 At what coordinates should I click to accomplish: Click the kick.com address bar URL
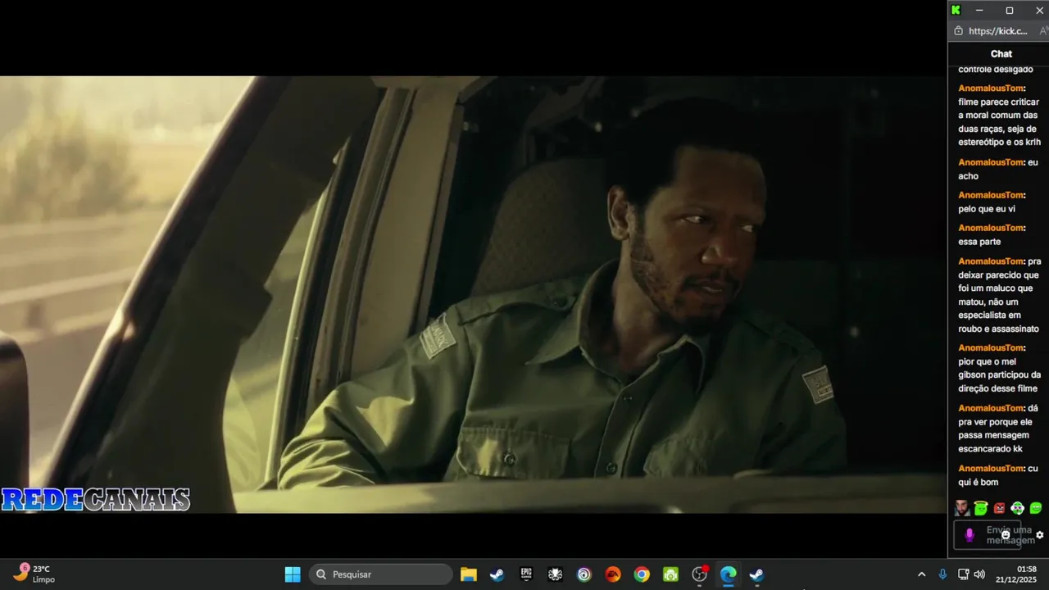(x=997, y=31)
